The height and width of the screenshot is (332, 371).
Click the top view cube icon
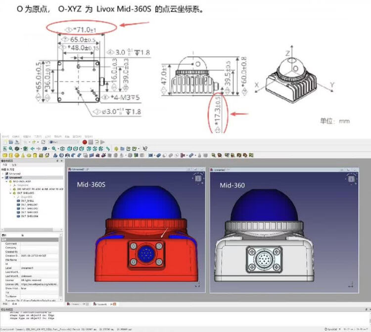pos(76,149)
